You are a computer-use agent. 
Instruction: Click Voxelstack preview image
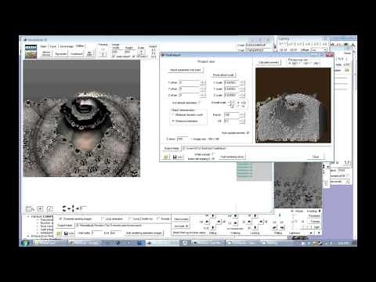pyautogui.click(x=293, y=105)
